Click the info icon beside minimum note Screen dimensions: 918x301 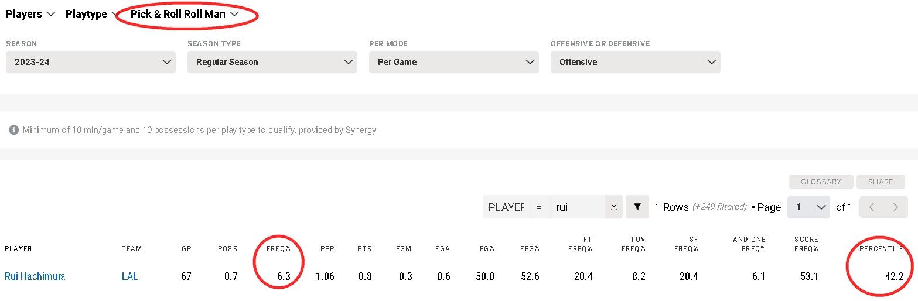(x=14, y=130)
